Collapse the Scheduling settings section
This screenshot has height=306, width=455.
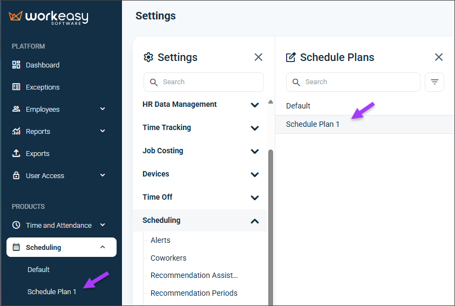point(200,220)
